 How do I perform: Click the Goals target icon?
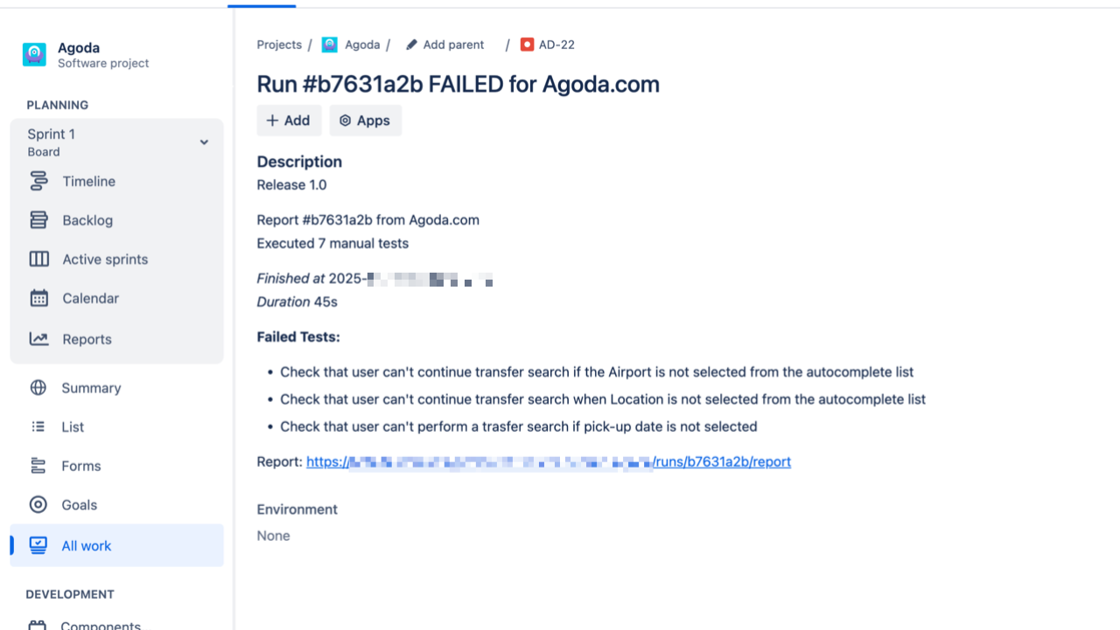click(38, 504)
